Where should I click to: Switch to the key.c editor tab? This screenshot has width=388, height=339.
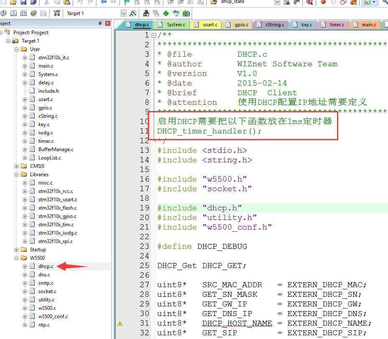303,25
